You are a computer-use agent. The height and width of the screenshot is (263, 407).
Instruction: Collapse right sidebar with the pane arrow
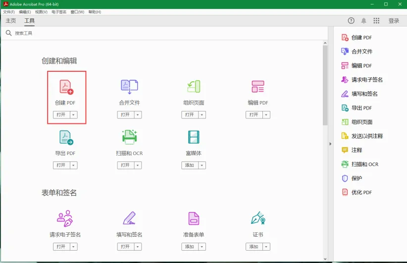click(x=330, y=144)
